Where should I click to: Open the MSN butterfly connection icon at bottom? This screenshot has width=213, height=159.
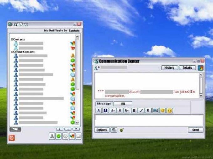tap(72, 136)
